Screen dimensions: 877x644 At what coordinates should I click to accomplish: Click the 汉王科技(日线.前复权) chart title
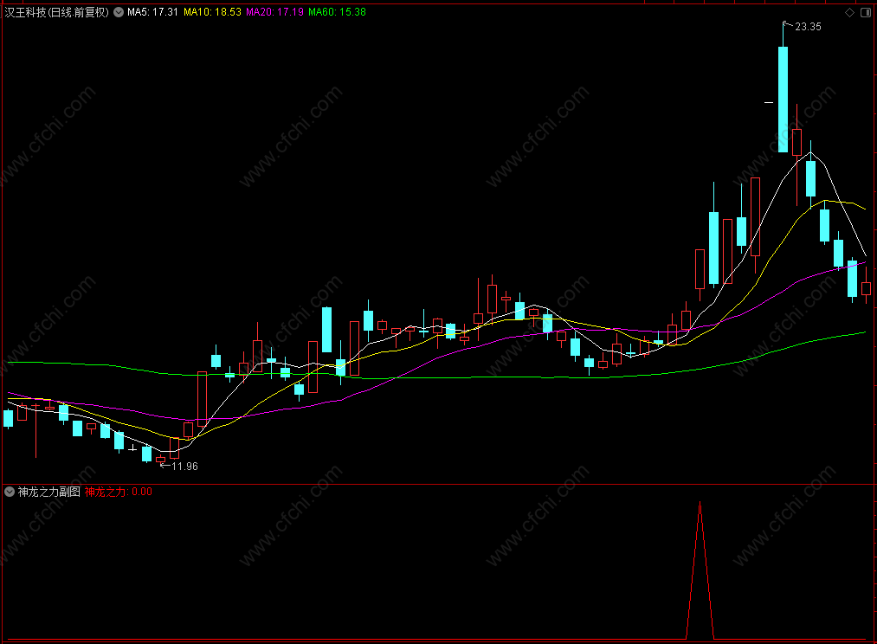57,12
